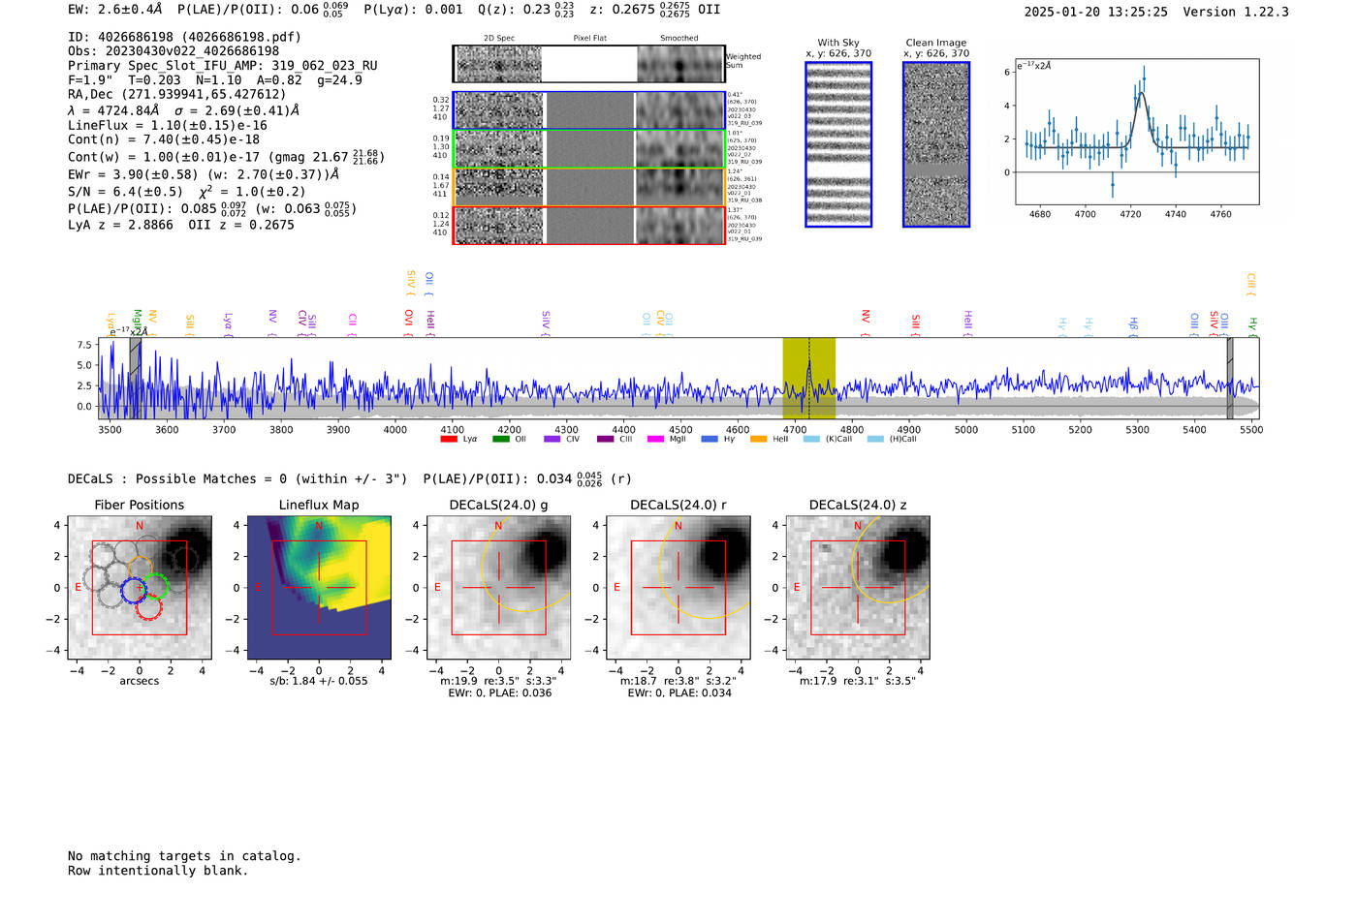1357x923 pixels.
Task: Click the Cont(w) gmag 21.67 line
Action: [x=226, y=156]
